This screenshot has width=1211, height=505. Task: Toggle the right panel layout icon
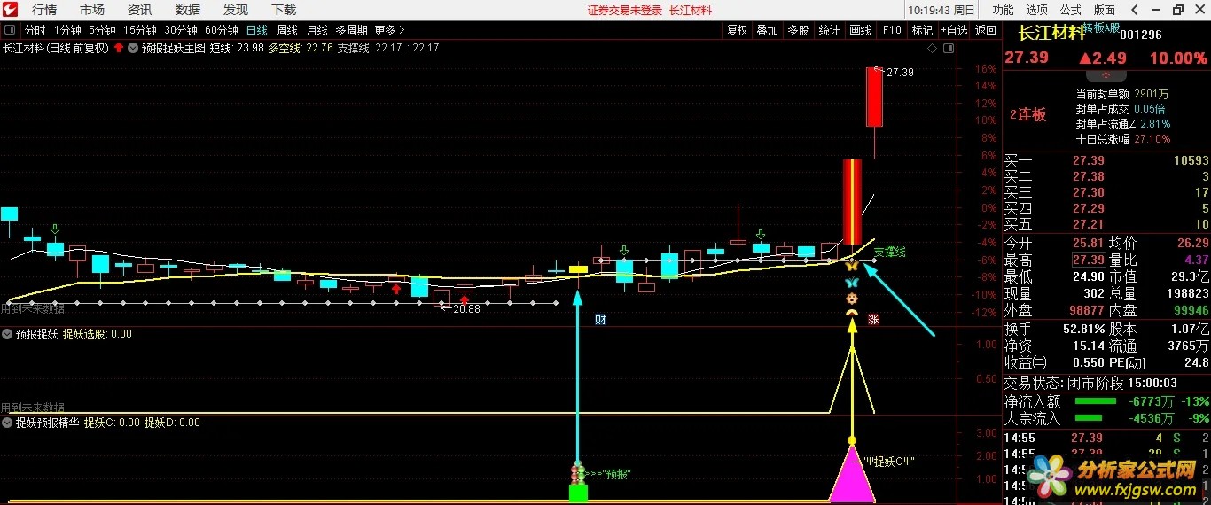point(948,47)
